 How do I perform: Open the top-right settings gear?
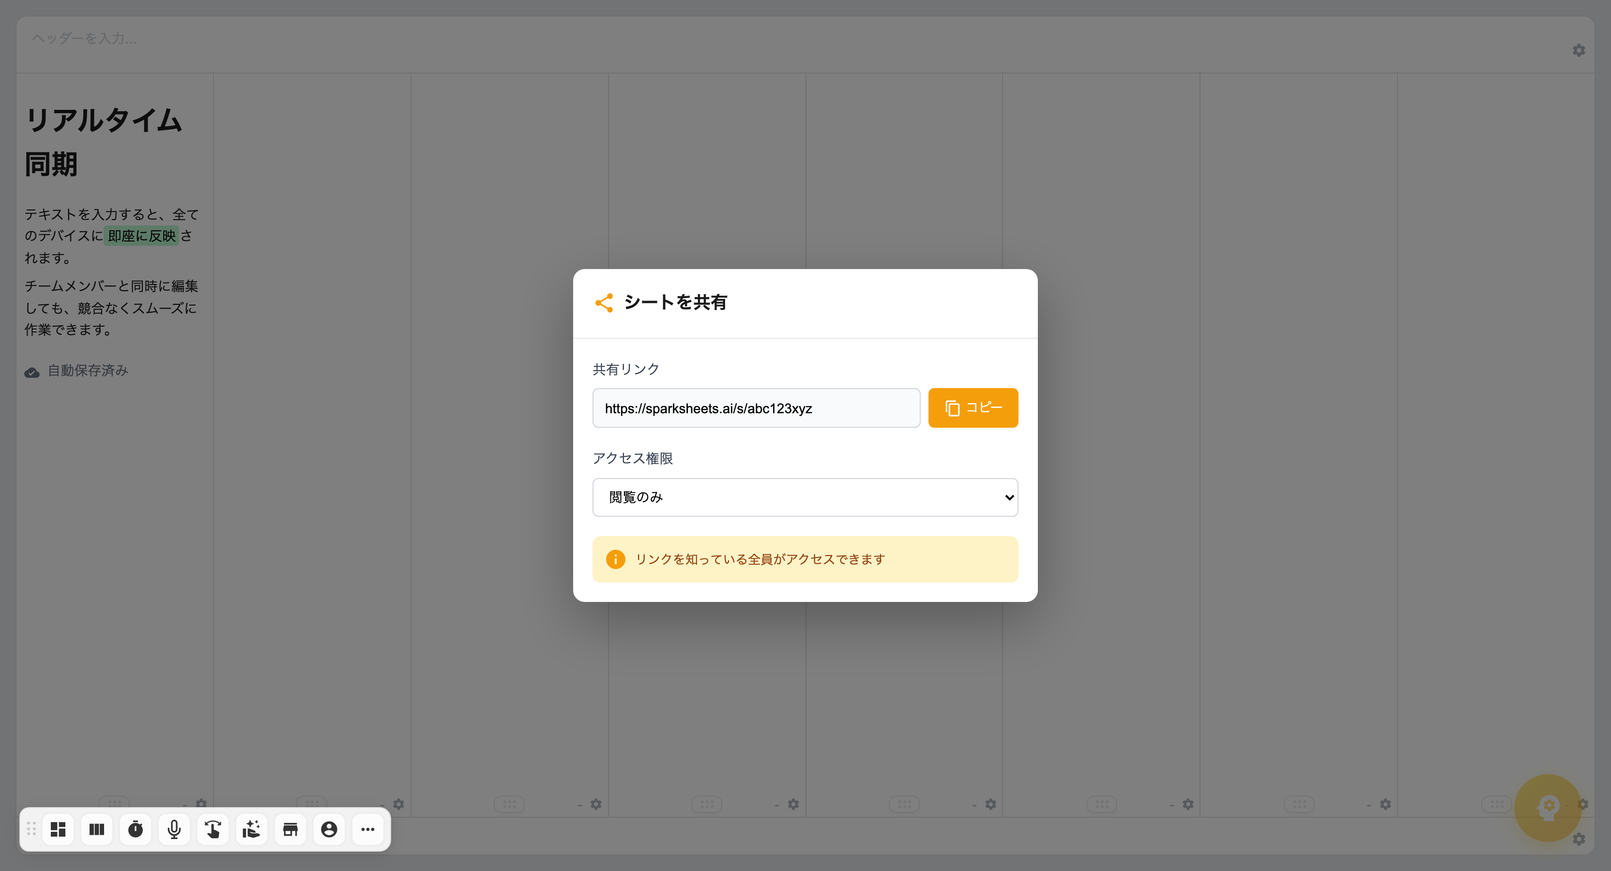(x=1579, y=51)
